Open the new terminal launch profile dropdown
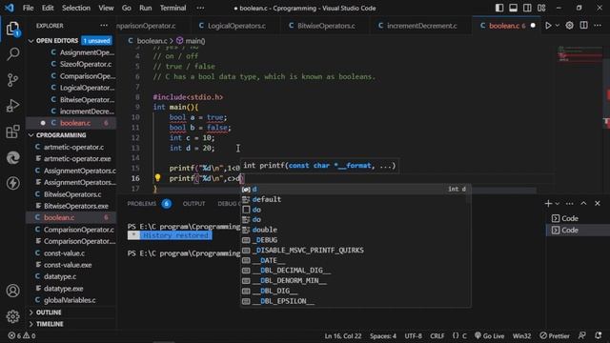Image resolution: width=610 pixels, height=343 pixels. click(x=557, y=203)
